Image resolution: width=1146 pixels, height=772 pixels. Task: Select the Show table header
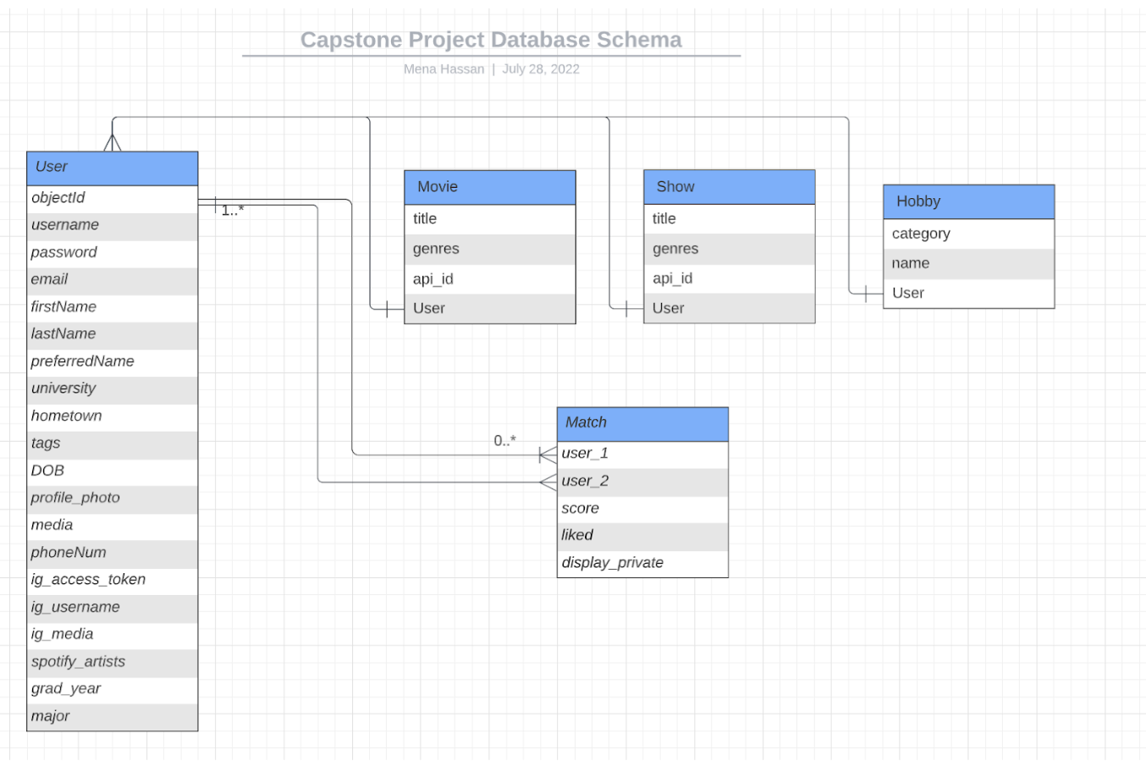click(729, 186)
